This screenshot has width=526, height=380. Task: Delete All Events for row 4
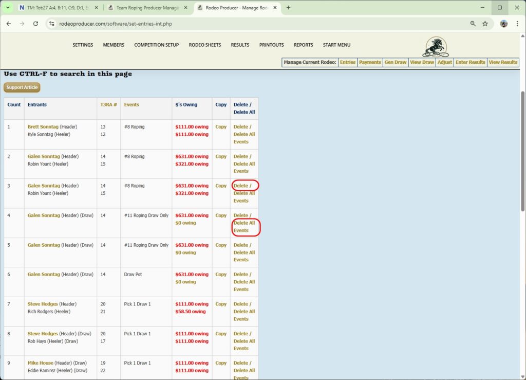point(244,227)
